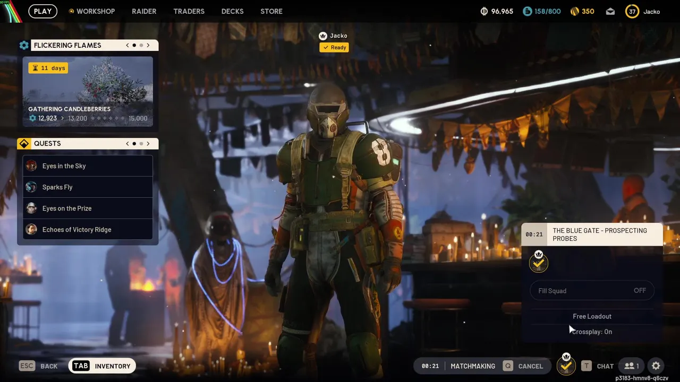Click the Flickering Flames event gear icon
The image size is (680, 382).
click(24, 45)
